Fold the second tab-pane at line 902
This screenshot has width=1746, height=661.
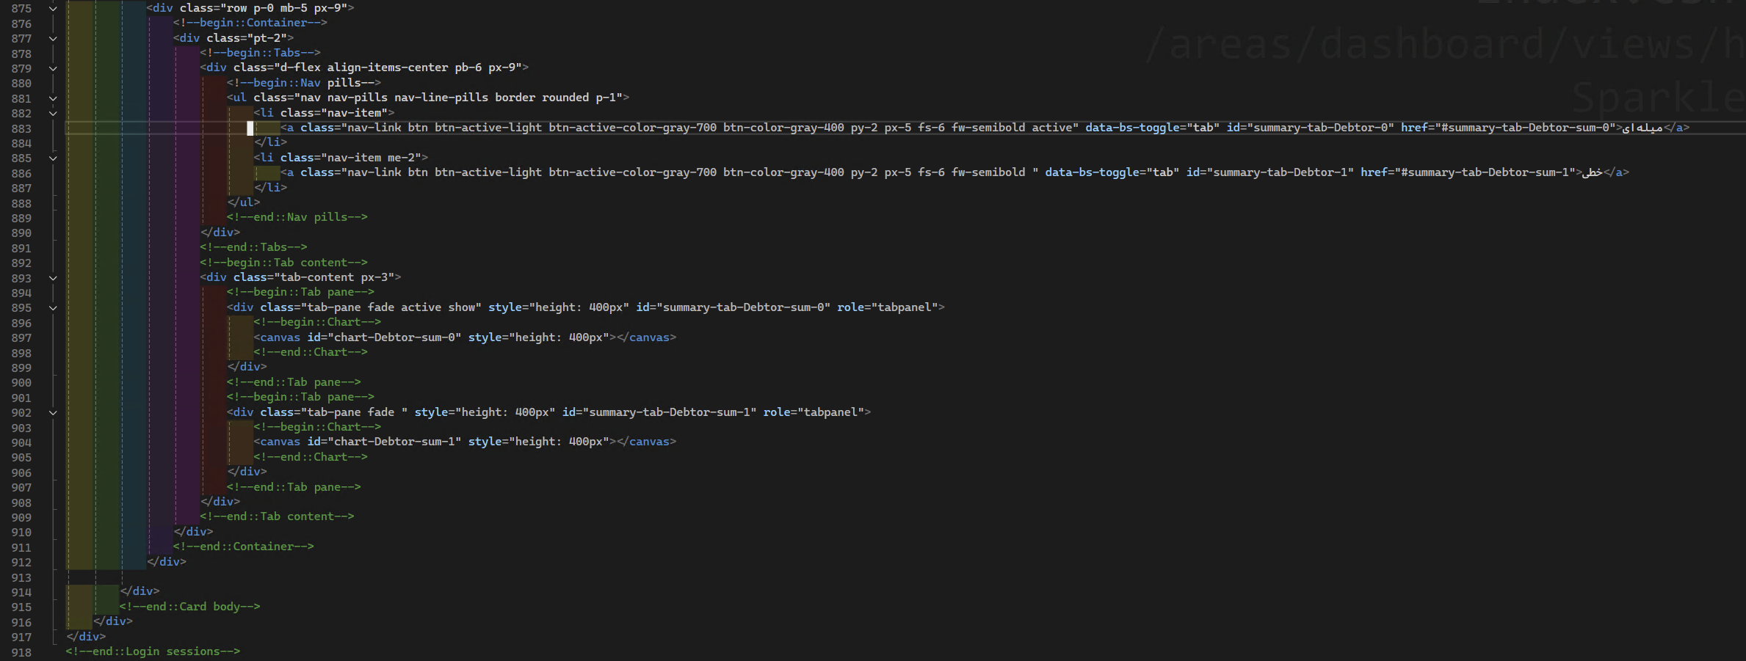pos(53,412)
